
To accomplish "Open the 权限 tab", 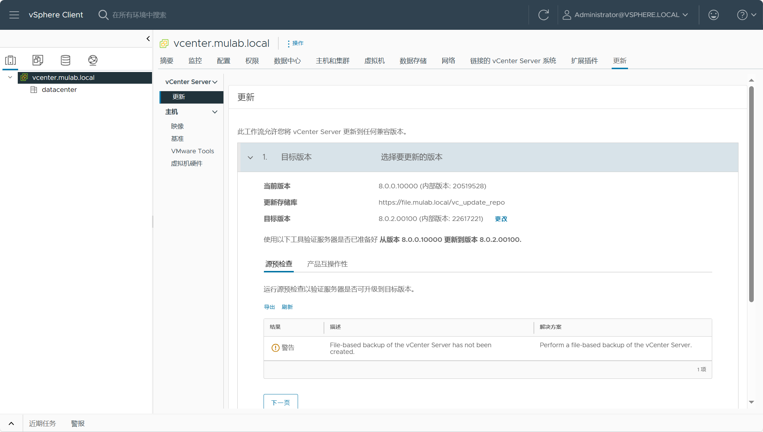I will click(252, 61).
